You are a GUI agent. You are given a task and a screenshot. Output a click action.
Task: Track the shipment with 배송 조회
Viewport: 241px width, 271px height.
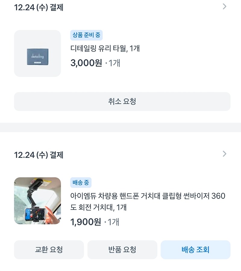pos(196,250)
